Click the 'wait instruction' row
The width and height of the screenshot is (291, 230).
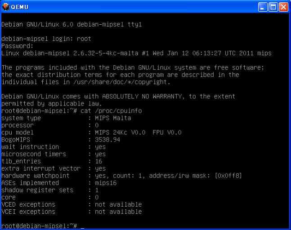pyautogui.click(x=54, y=147)
